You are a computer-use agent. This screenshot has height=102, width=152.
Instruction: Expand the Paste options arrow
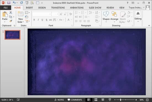[5, 22]
